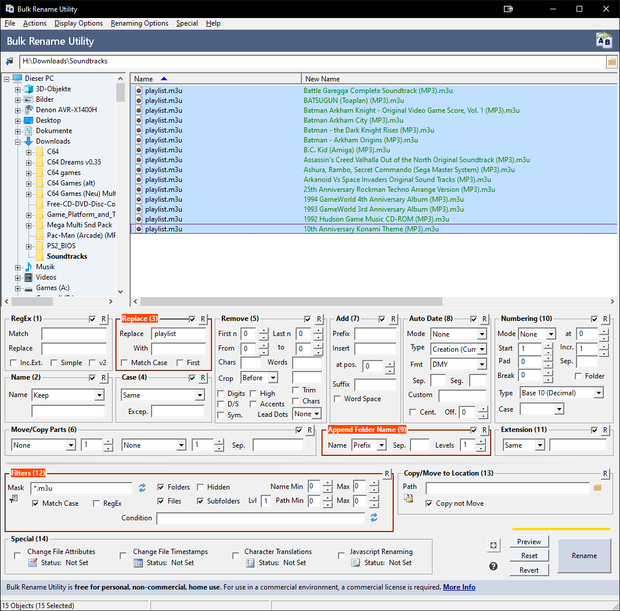This screenshot has height=611, width=620.
Task: Click the Javascript Renaming status icon
Action: pyautogui.click(x=355, y=563)
